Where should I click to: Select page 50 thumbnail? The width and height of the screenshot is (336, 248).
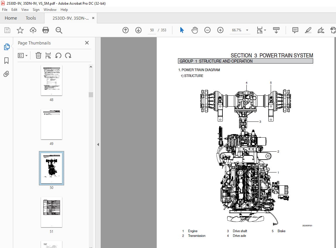point(52,168)
